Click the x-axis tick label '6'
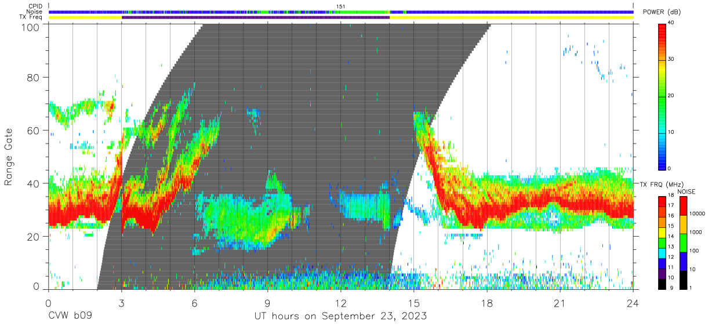Image resolution: width=712 pixels, height=328 pixels. click(x=194, y=303)
